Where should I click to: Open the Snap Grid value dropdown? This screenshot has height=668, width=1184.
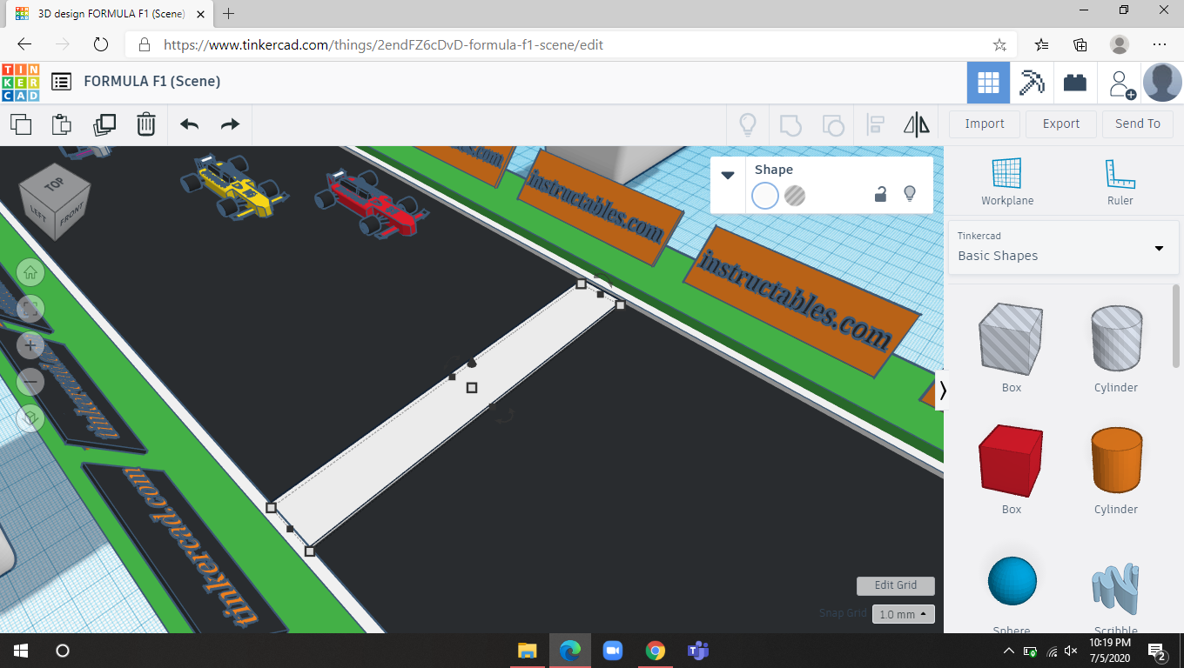tap(903, 613)
